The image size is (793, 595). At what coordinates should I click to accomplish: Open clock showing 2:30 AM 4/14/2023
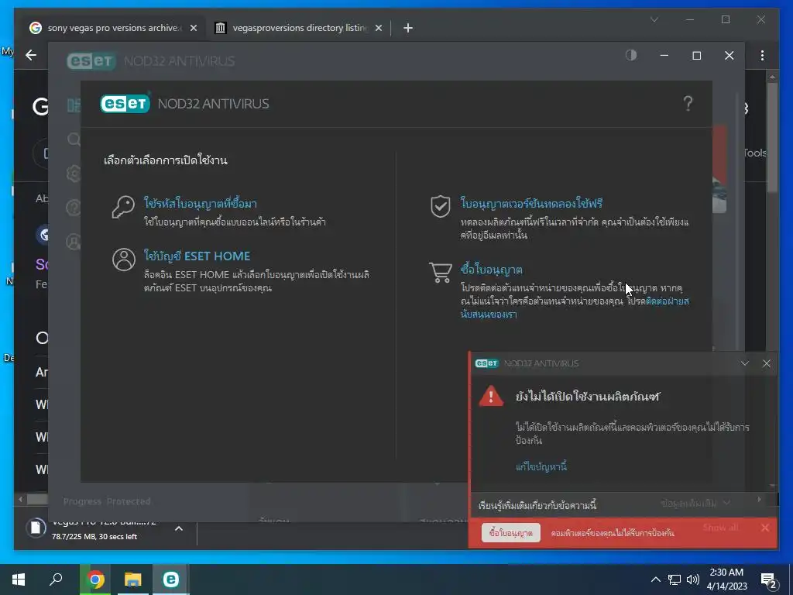726,580
